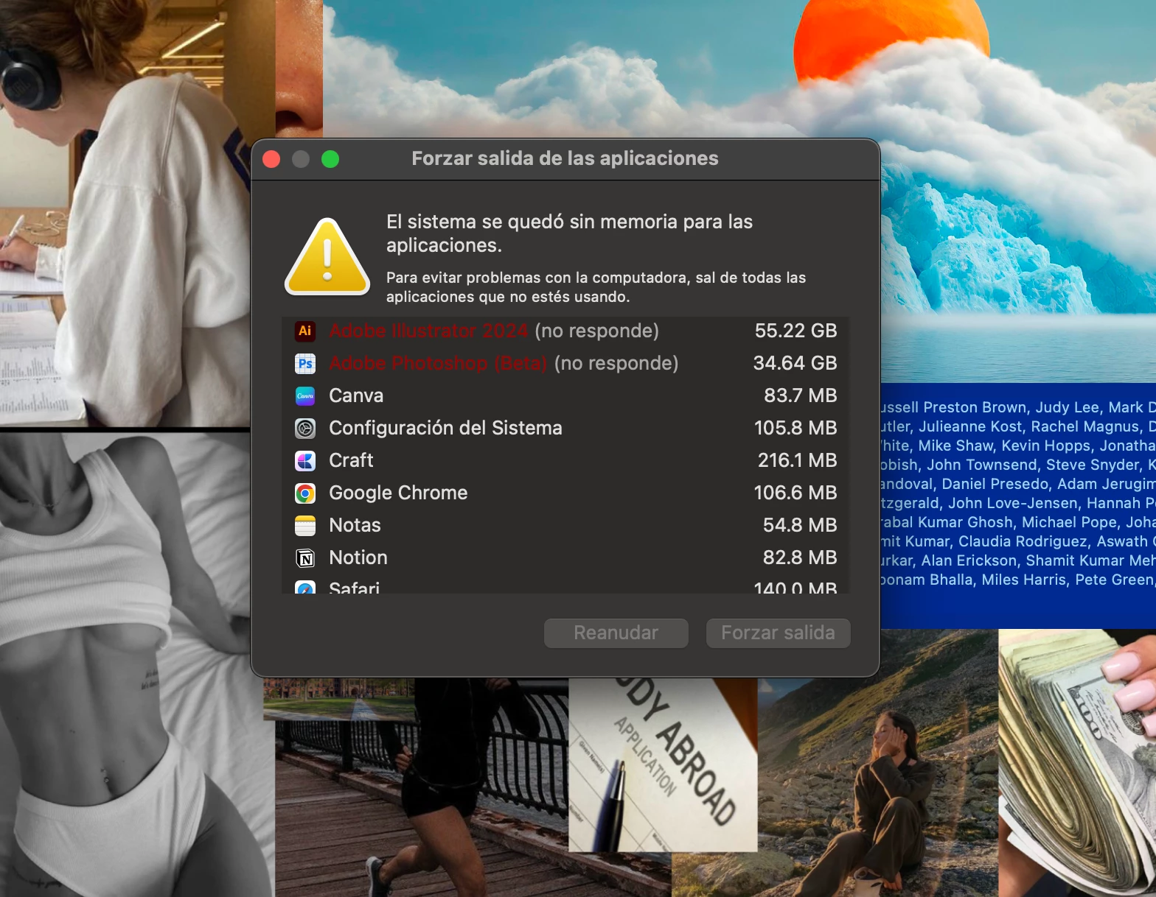Click the 54.8 MB memory value
This screenshot has height=897, width=1156.
[800, 525]
